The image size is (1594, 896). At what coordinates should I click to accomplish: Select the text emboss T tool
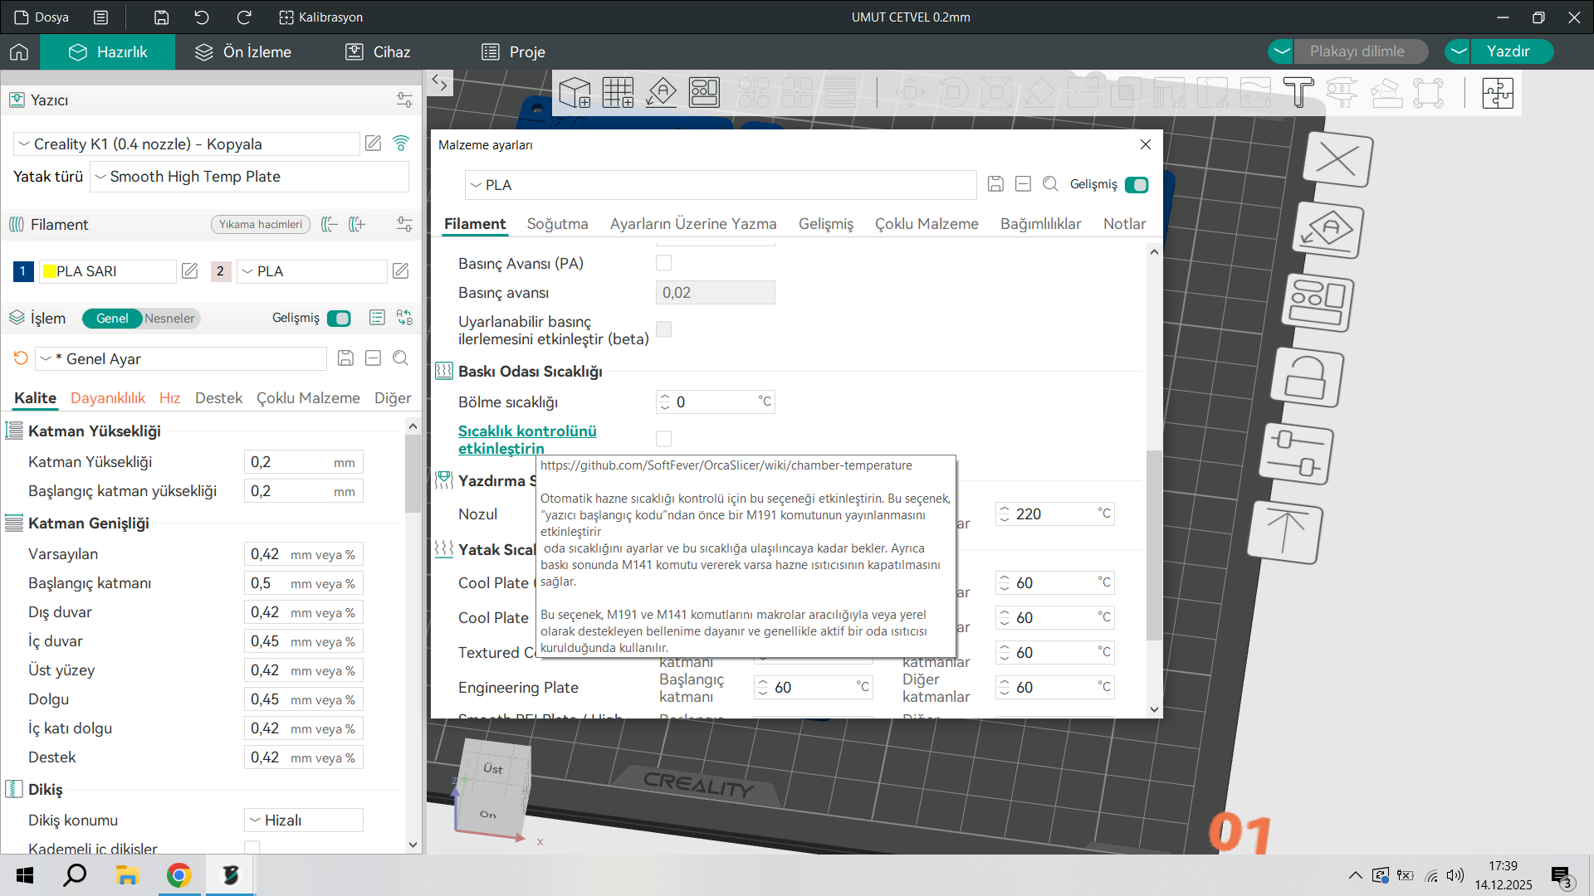click(1298, 92)
